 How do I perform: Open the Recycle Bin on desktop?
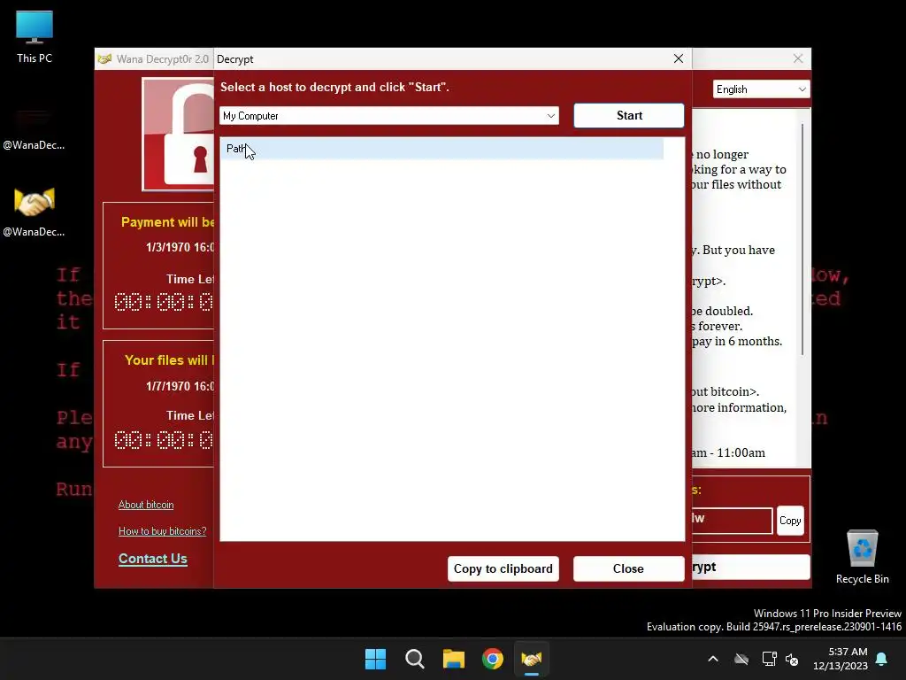click(862, 557)
